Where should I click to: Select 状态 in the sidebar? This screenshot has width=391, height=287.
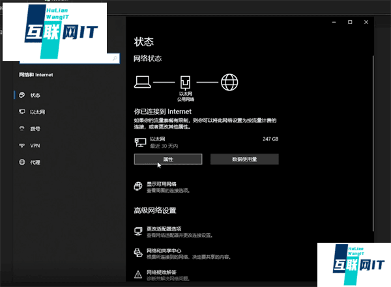click(x=35, y=95)
